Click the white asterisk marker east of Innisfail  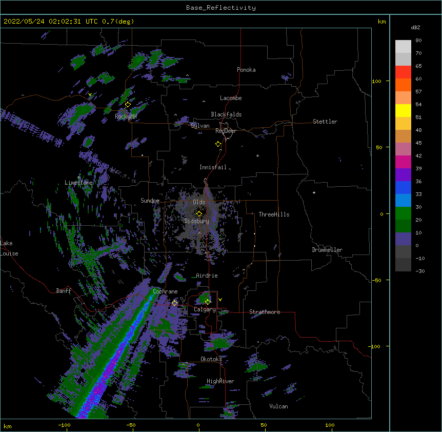(x=257, y=155)
